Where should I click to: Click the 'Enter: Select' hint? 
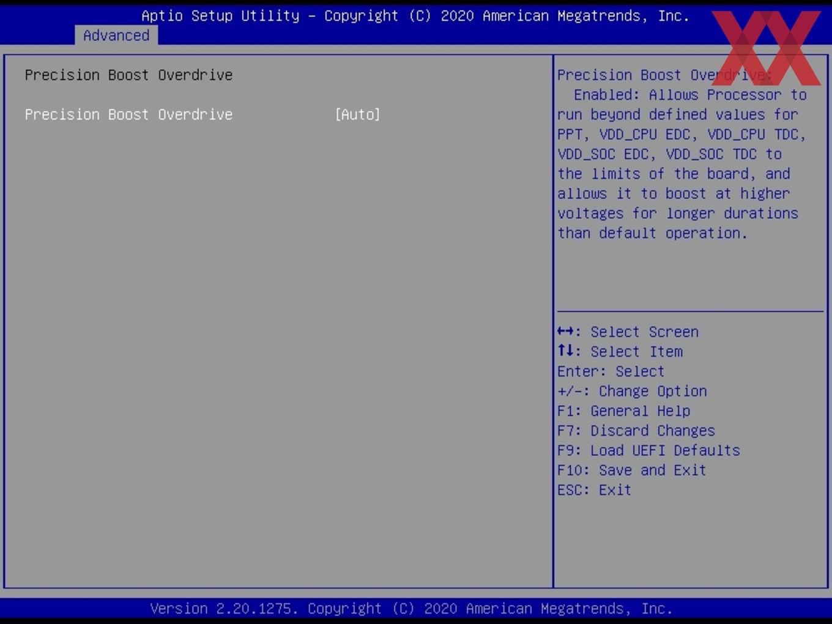611,371
